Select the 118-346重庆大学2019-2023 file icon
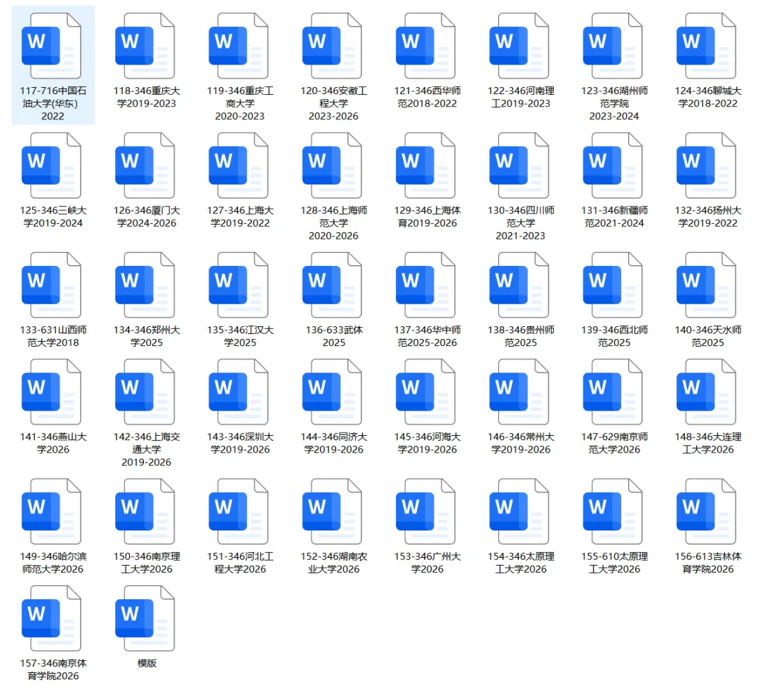 pos(145,46)
